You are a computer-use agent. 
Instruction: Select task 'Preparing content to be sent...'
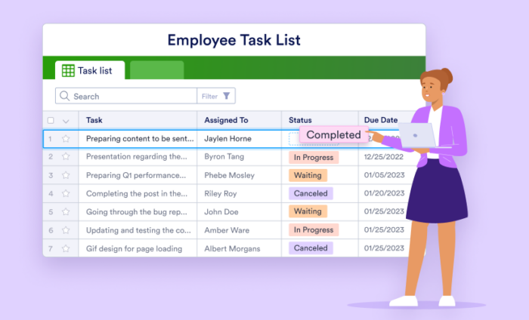[140, 138]
